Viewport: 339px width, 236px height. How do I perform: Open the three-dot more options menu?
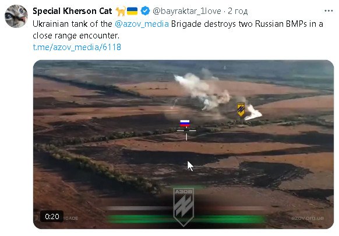tap(329, 10)
